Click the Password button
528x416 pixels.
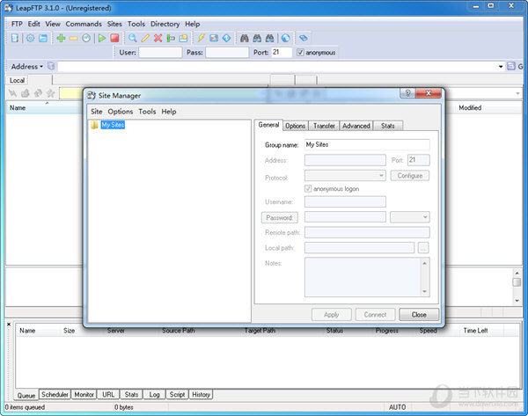280,218
